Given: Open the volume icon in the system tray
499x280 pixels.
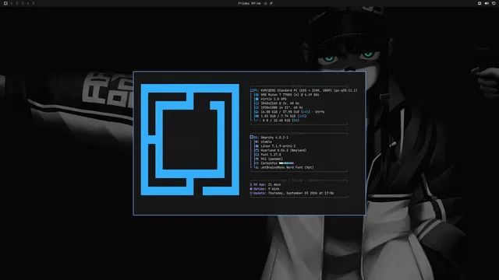Looking at the screenshot, I should pos(487,3).
